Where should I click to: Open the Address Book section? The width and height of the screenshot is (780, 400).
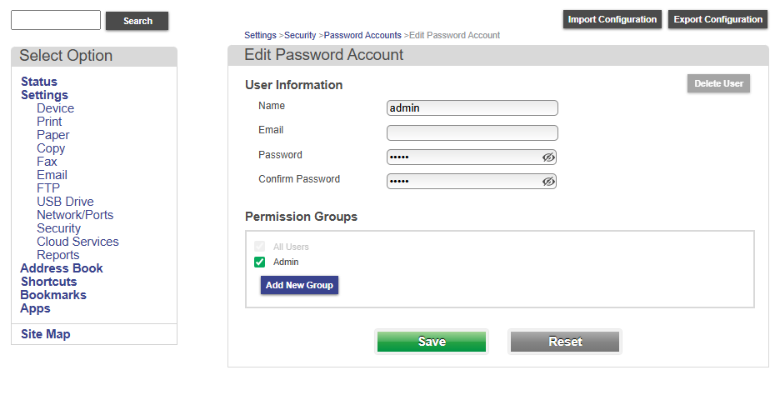point(62,268)
